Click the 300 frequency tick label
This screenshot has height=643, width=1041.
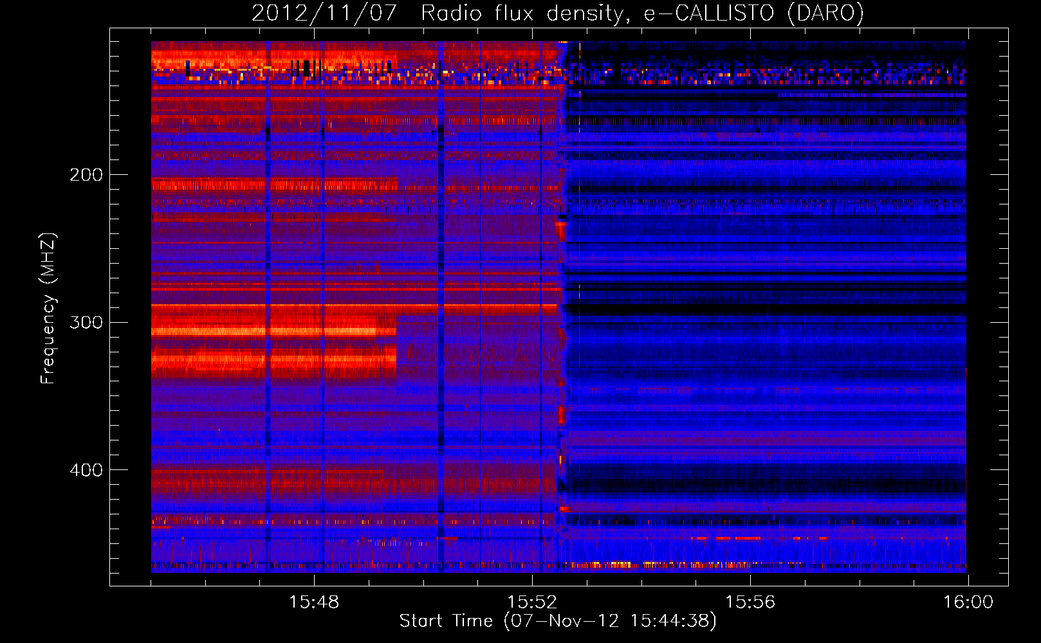click(86, 322)
